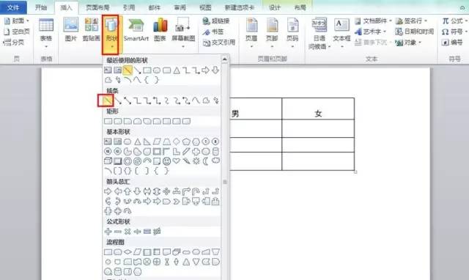Insert a SmartArt graphic
This screenshot has width=469, height=280.
coord(136,29)
